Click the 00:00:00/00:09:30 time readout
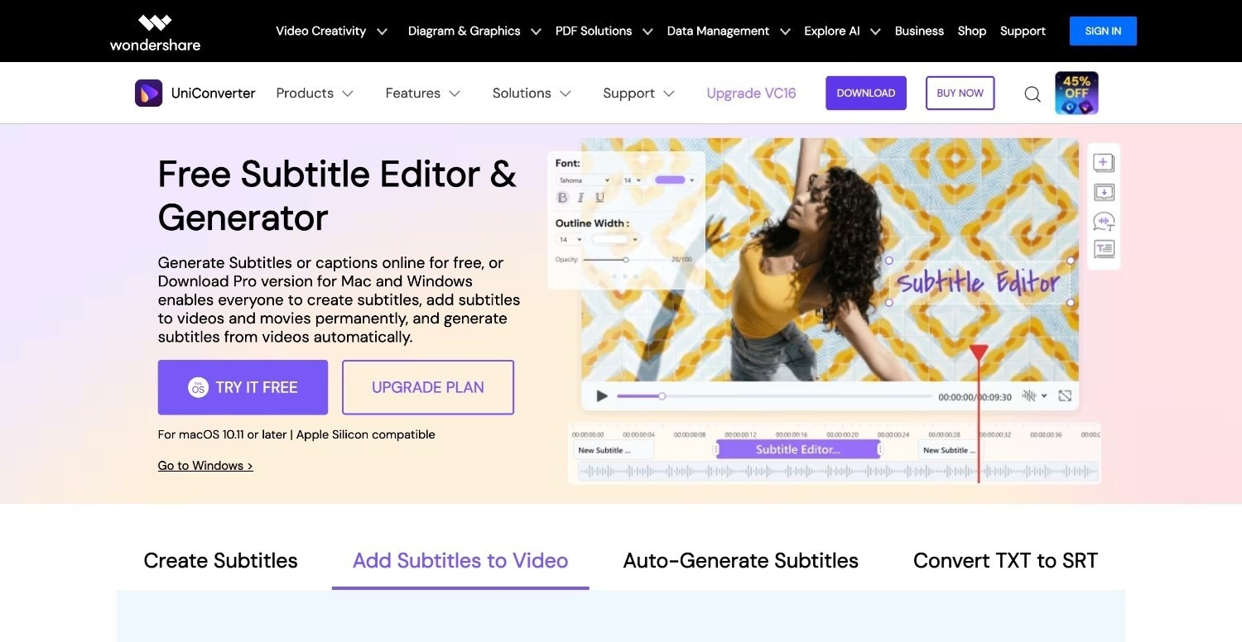1242x642 pixels. [975, 397]
